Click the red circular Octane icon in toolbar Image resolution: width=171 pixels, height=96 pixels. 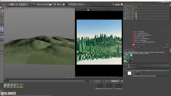pos(67,5)
